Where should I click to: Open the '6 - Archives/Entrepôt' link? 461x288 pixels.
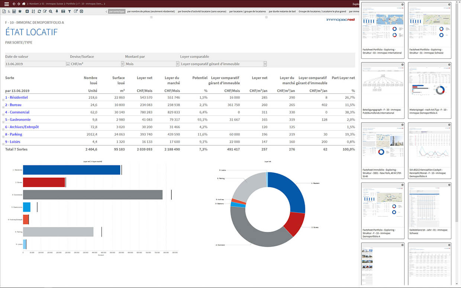pos(22,127)
